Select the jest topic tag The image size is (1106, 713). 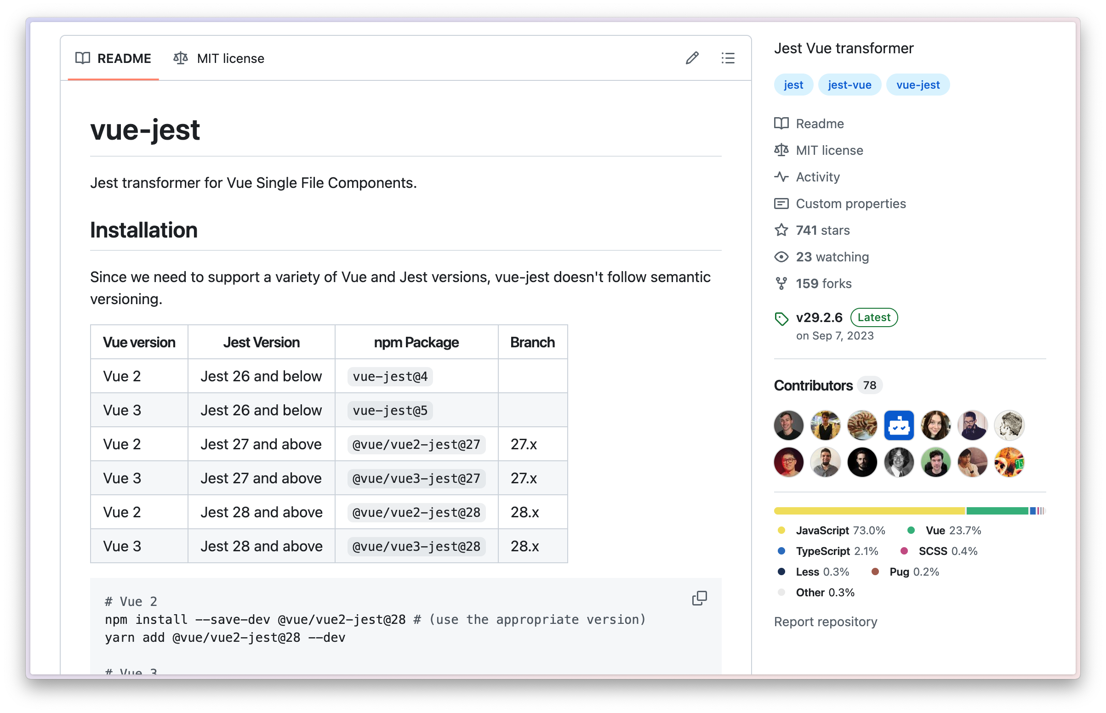[793, 85]
